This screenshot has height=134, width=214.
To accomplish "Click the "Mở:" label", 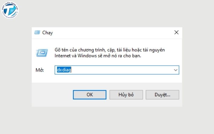I will tap(40, 70).
